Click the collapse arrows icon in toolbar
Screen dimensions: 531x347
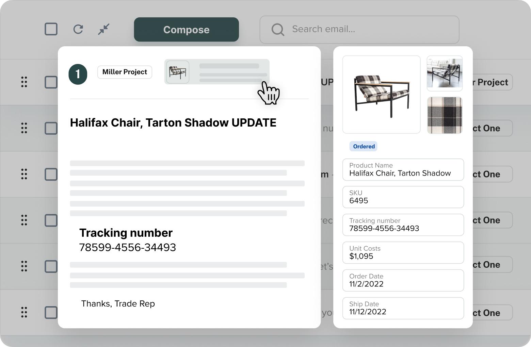(103, 29)
